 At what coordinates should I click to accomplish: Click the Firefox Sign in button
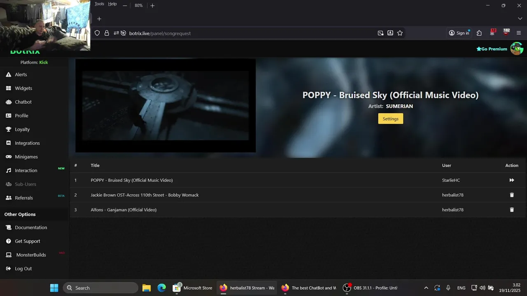(x=459, y=33)
